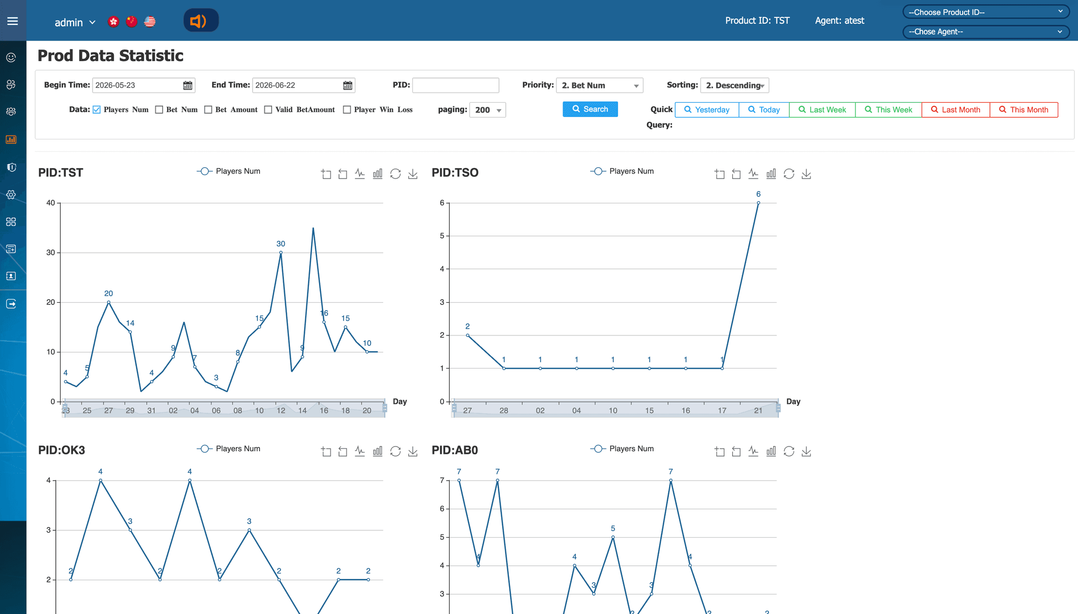Switch the PID:TSO chart to bar view
Viewport: 1078px width, 614px height.
tap(771, 173)
